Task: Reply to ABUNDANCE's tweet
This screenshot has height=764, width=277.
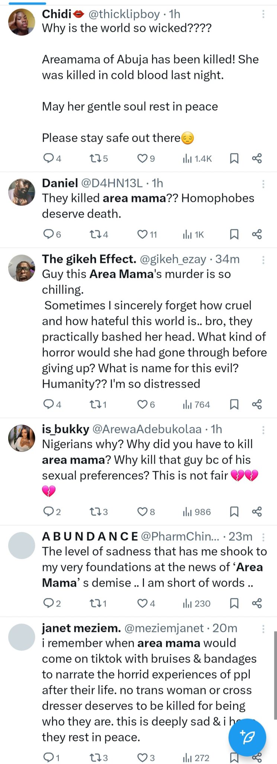Action: coord(49,603)
